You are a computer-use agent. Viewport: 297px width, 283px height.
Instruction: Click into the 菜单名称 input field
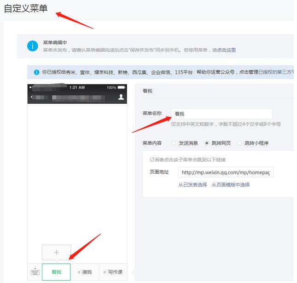click(x=221, y=114)
